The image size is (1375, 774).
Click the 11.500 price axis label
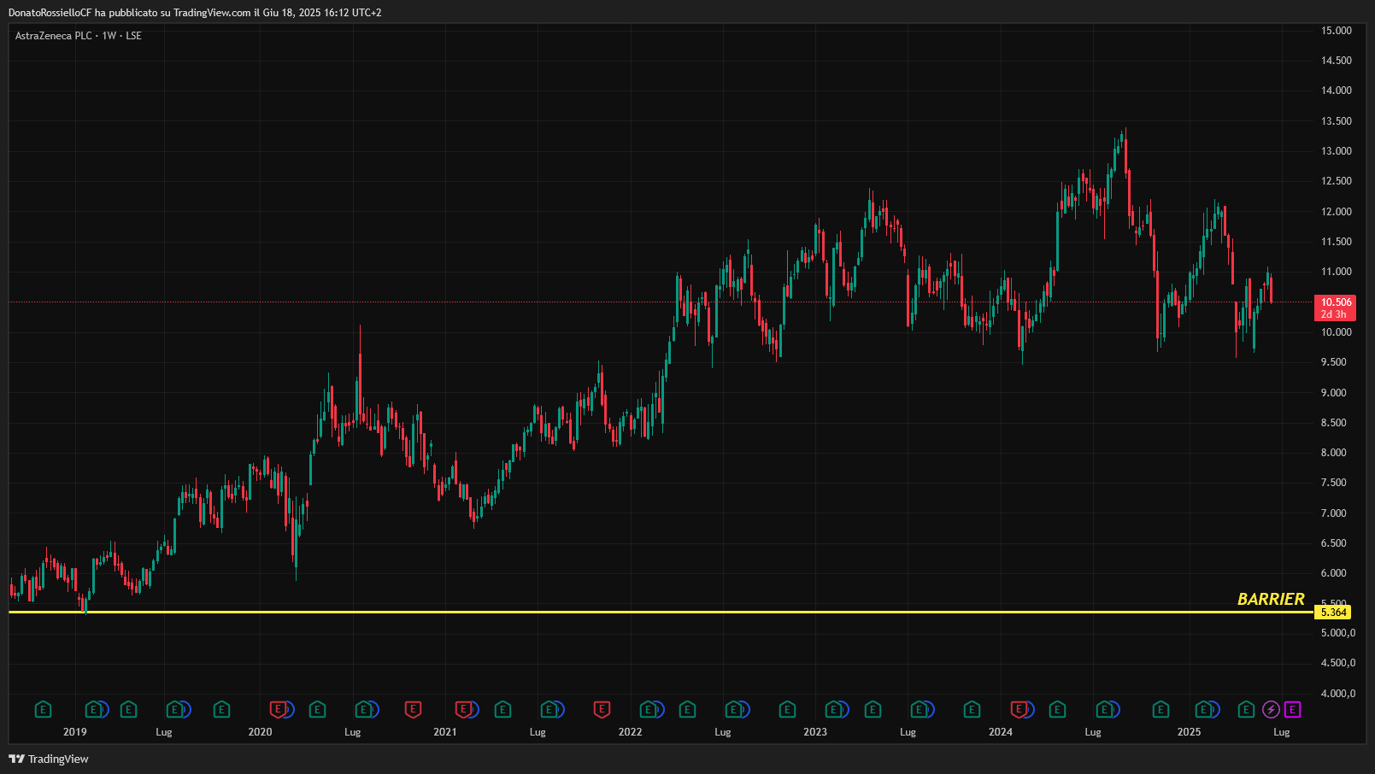click(1337, 242)
